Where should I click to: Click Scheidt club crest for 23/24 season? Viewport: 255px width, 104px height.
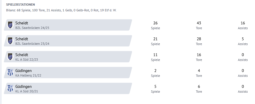click(10, 41)
